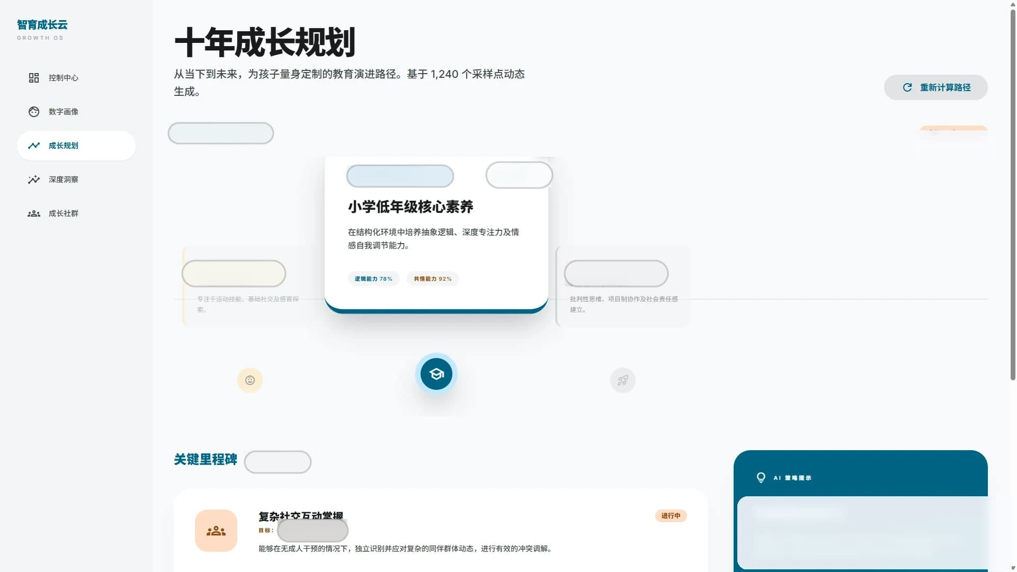Go to 数字画像 page
The image size is (1017, 572).
tap(76, 112)
